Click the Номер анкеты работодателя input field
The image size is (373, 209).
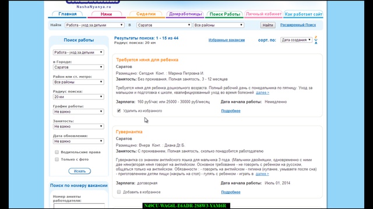[x=79, y=206]
